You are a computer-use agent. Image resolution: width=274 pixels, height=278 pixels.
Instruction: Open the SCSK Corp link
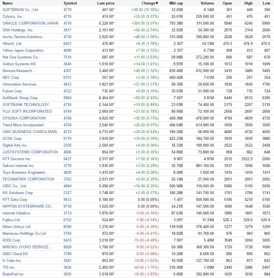[x=12, y=138]
